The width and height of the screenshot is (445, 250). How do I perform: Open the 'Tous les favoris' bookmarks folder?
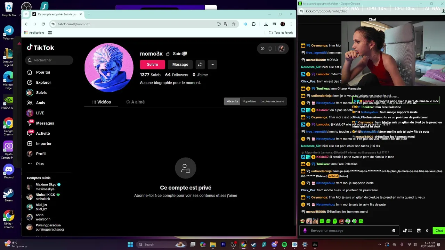[281, 33]
